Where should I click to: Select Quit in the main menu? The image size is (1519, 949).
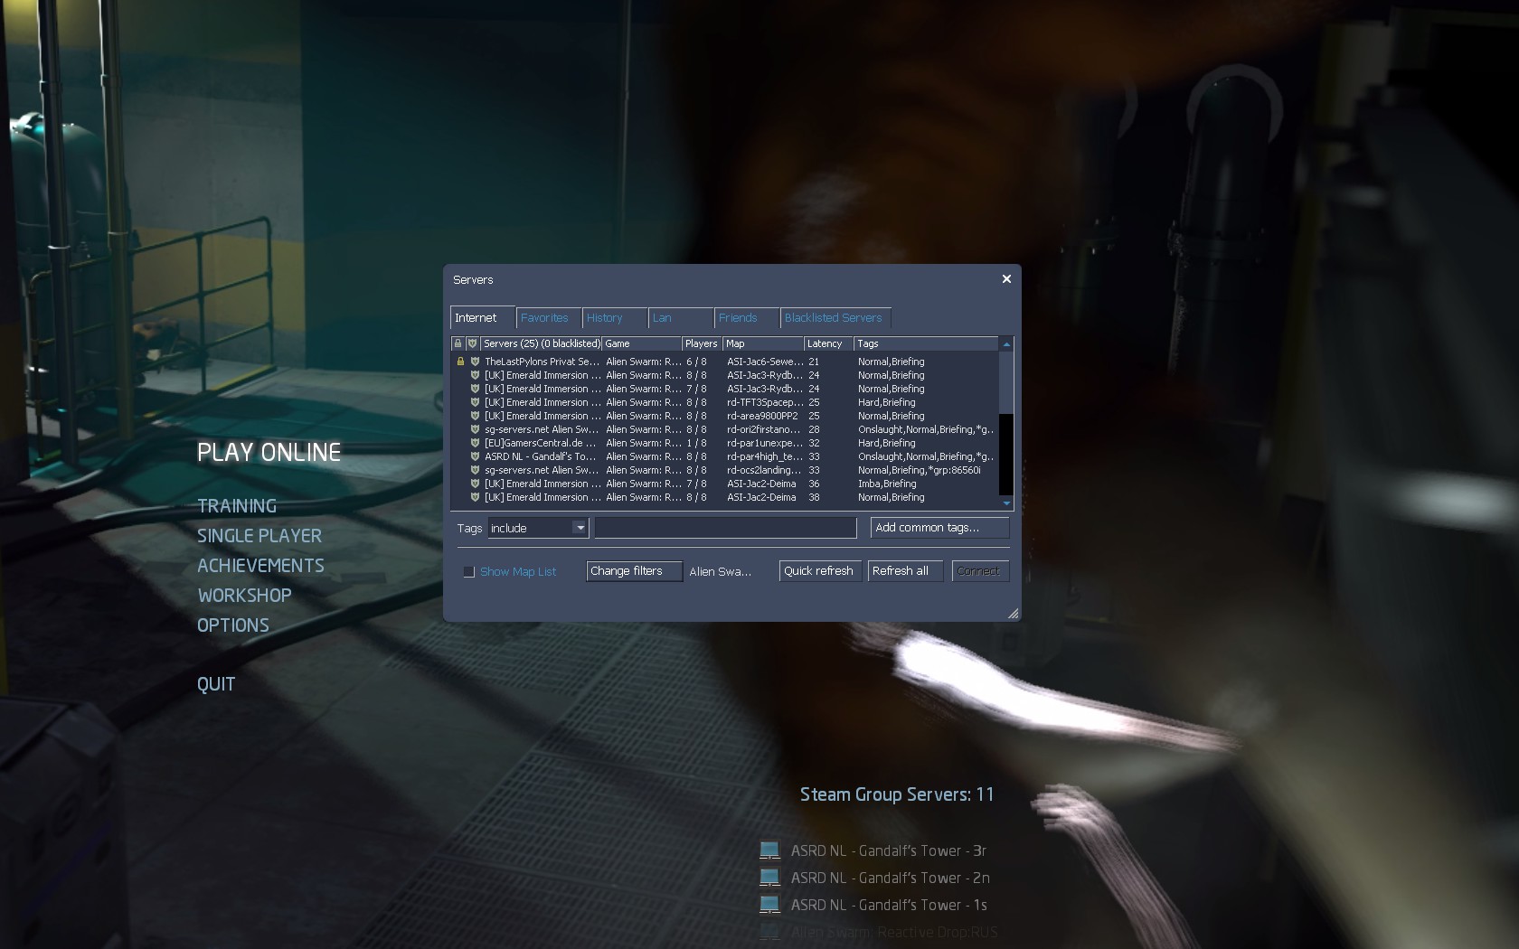[216, 684]
